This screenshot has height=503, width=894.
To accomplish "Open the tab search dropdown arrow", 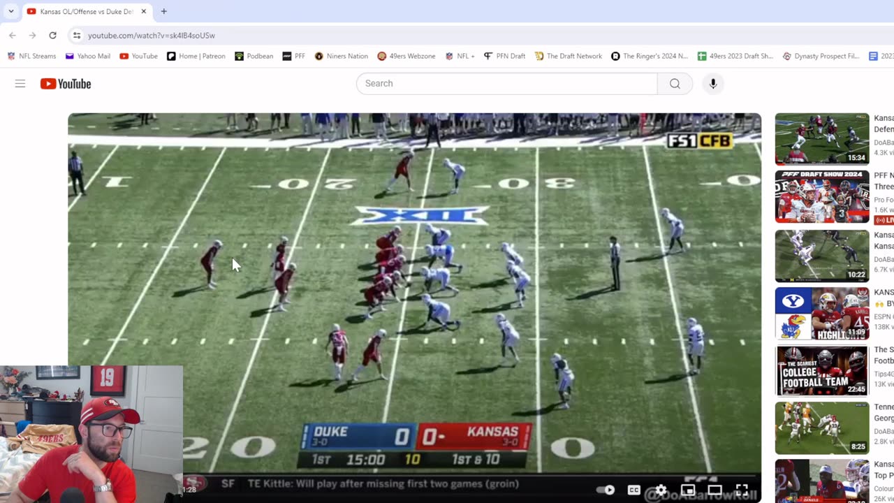I will (x=10, y=11).
